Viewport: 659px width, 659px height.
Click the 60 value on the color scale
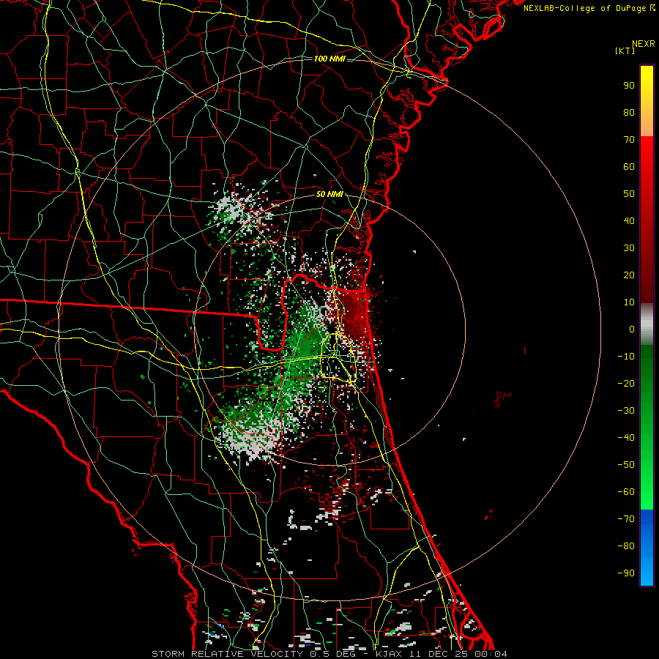coord(629,167)
